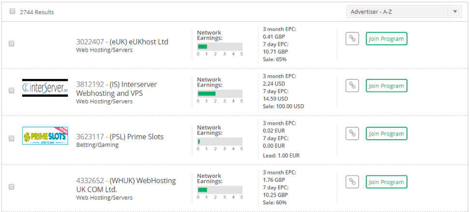Click link icon for Prime Slots
The height and width of the screenshot is (212, 470).
pos(352,133)
